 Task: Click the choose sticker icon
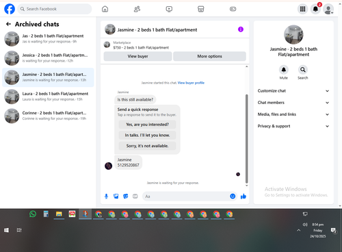(126, 197)
